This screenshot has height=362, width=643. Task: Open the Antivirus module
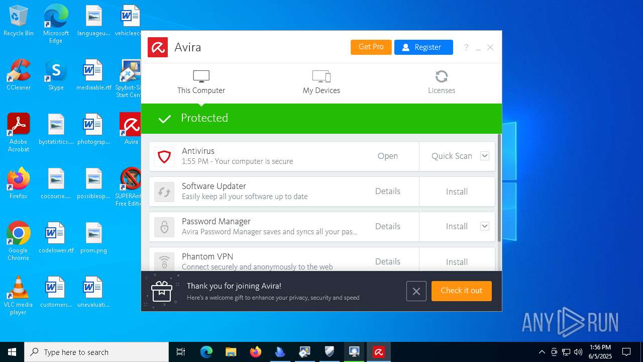coord(388,156)
